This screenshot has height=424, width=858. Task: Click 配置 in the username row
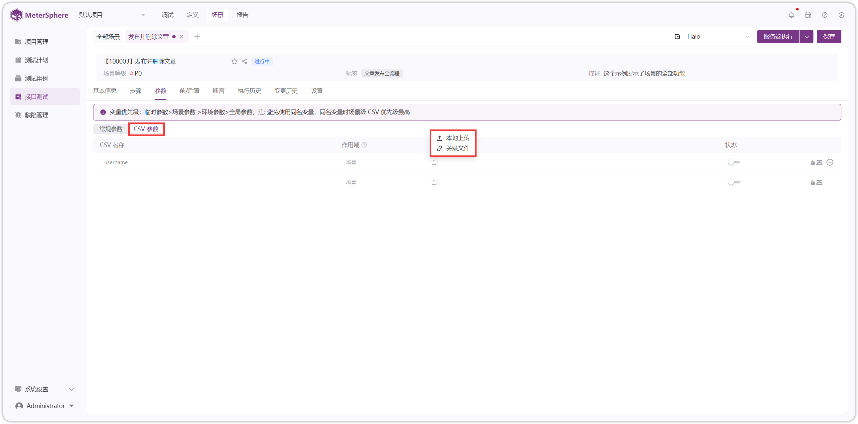(x=816, y=162)
